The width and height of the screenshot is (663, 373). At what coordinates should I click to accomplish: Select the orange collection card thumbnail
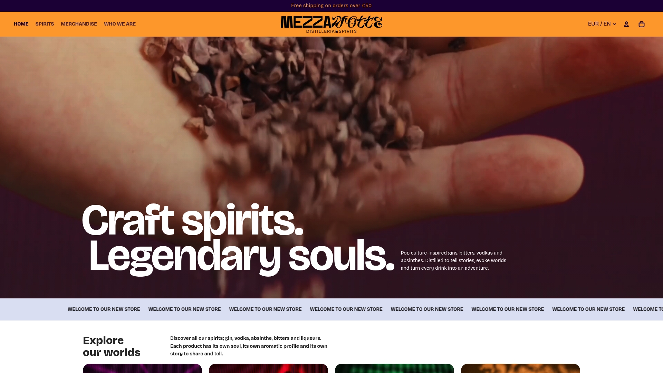[x=520, y=368]
